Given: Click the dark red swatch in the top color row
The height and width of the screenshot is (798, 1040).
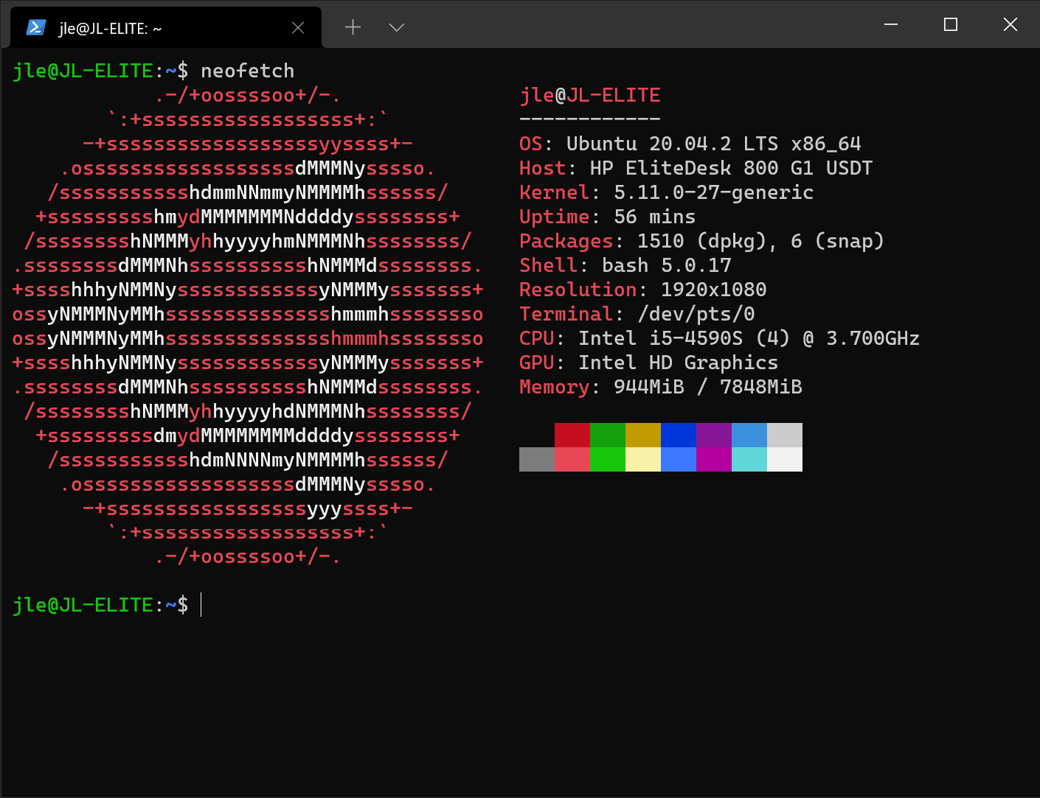Looking at the screenshot, I should pos(572,435).
